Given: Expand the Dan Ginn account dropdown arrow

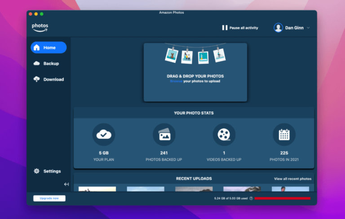Looking at the screenshot, I should pyautogui.click(x=308, y=28).
